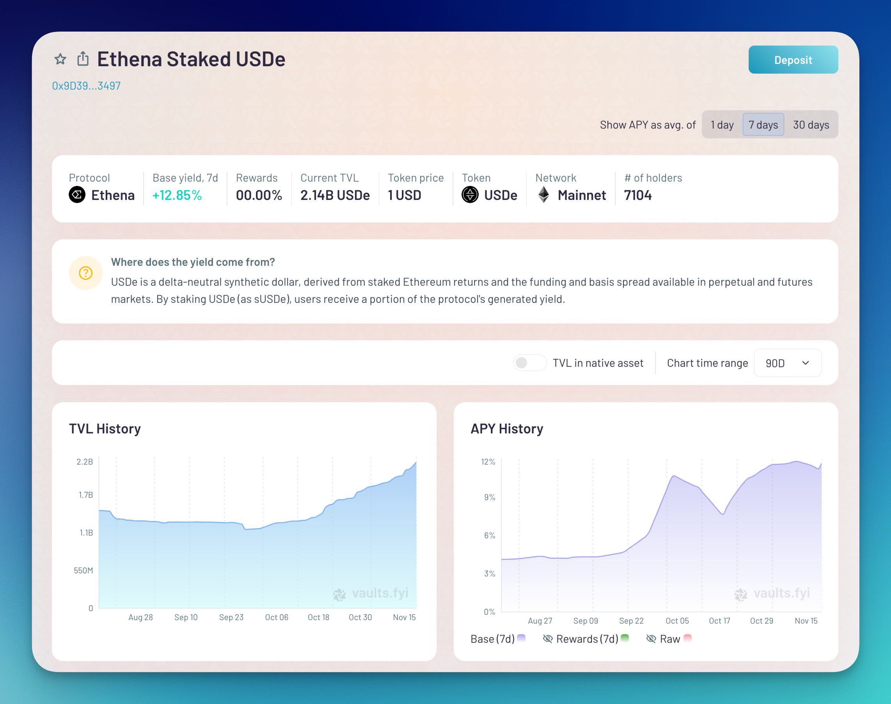Click the USDe token icon
The width and height of the screenshot is (891, 704).
pyautogui.click(x=470, y=195)
